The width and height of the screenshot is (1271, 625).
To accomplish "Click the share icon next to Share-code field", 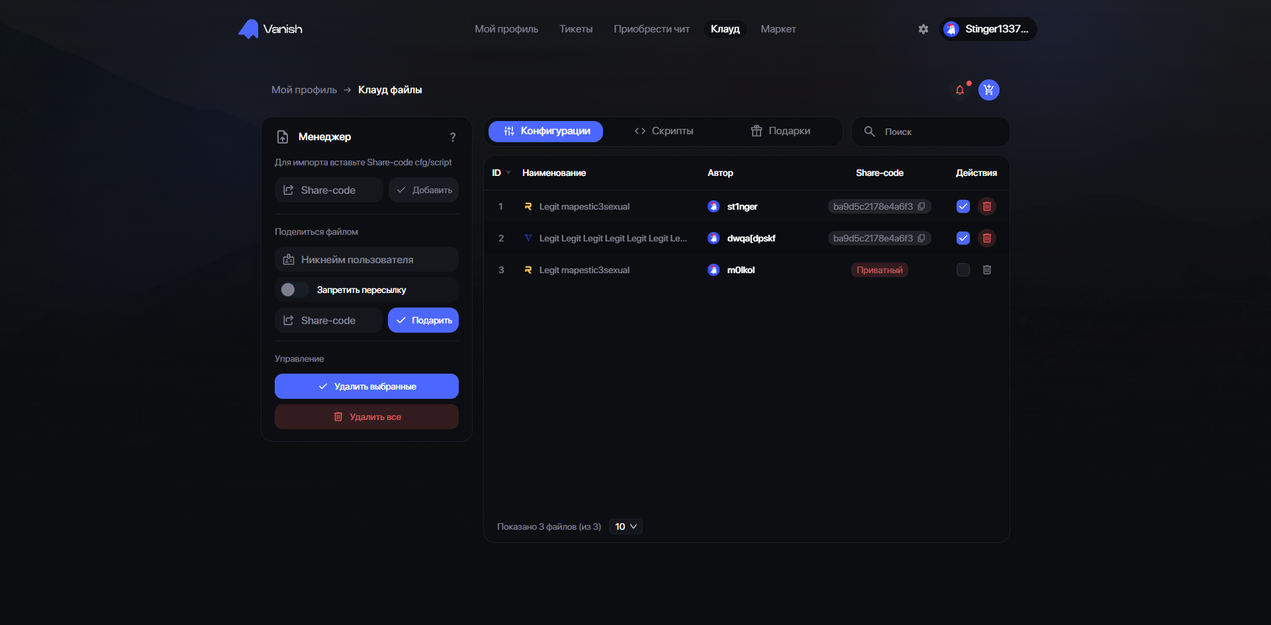I will (289, 190).
